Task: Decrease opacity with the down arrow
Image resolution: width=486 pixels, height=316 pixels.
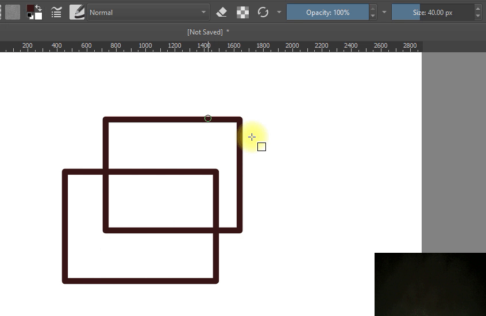Action: 373,16
